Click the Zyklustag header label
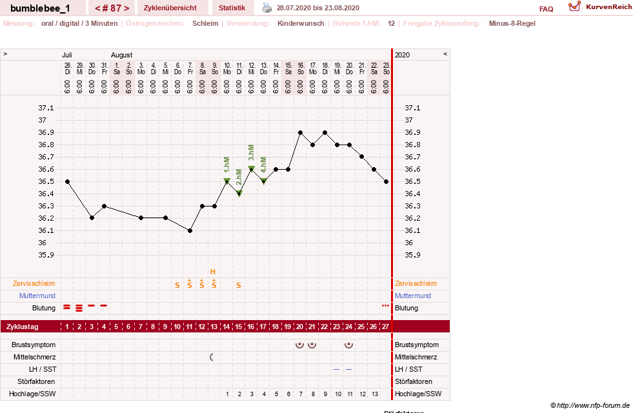Screen dimensions: 633x413 [22, 327]
